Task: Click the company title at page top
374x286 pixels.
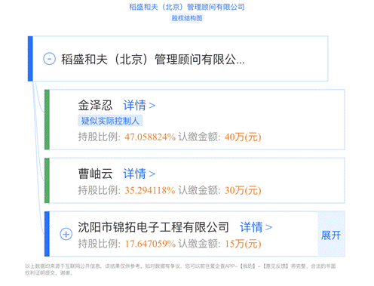Action: (187, 7)
